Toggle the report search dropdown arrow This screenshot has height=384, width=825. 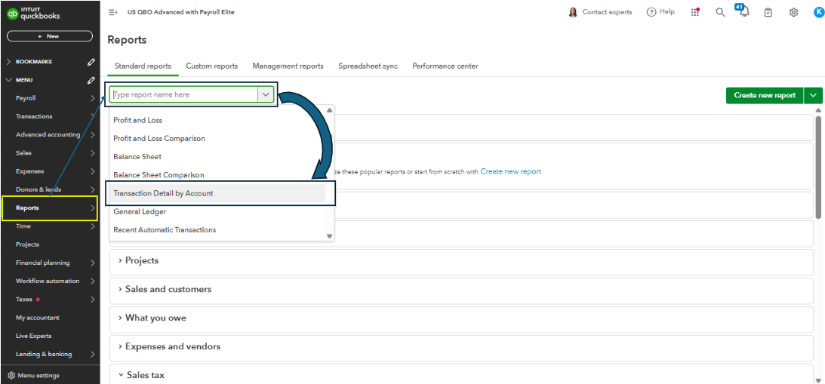coord(265,95)
